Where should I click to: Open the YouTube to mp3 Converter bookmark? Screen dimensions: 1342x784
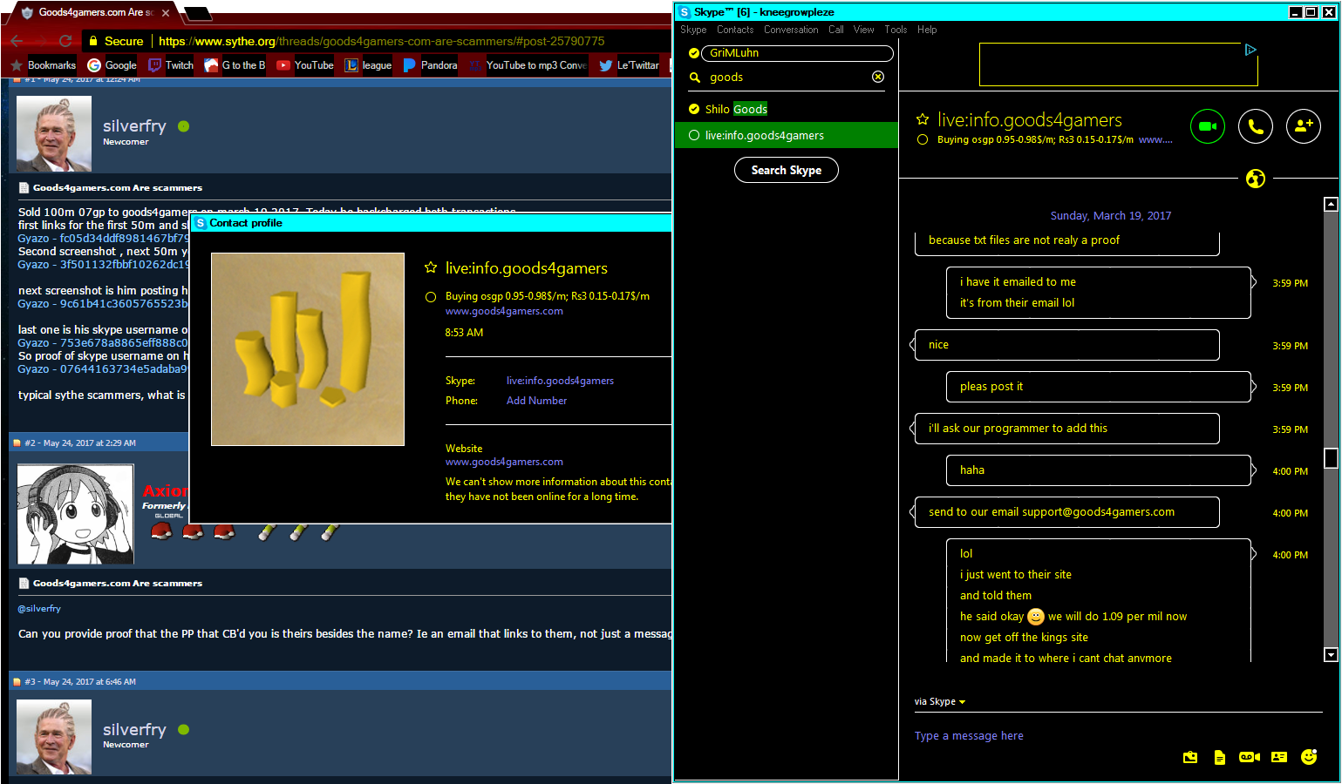click(x=528, y=65)
